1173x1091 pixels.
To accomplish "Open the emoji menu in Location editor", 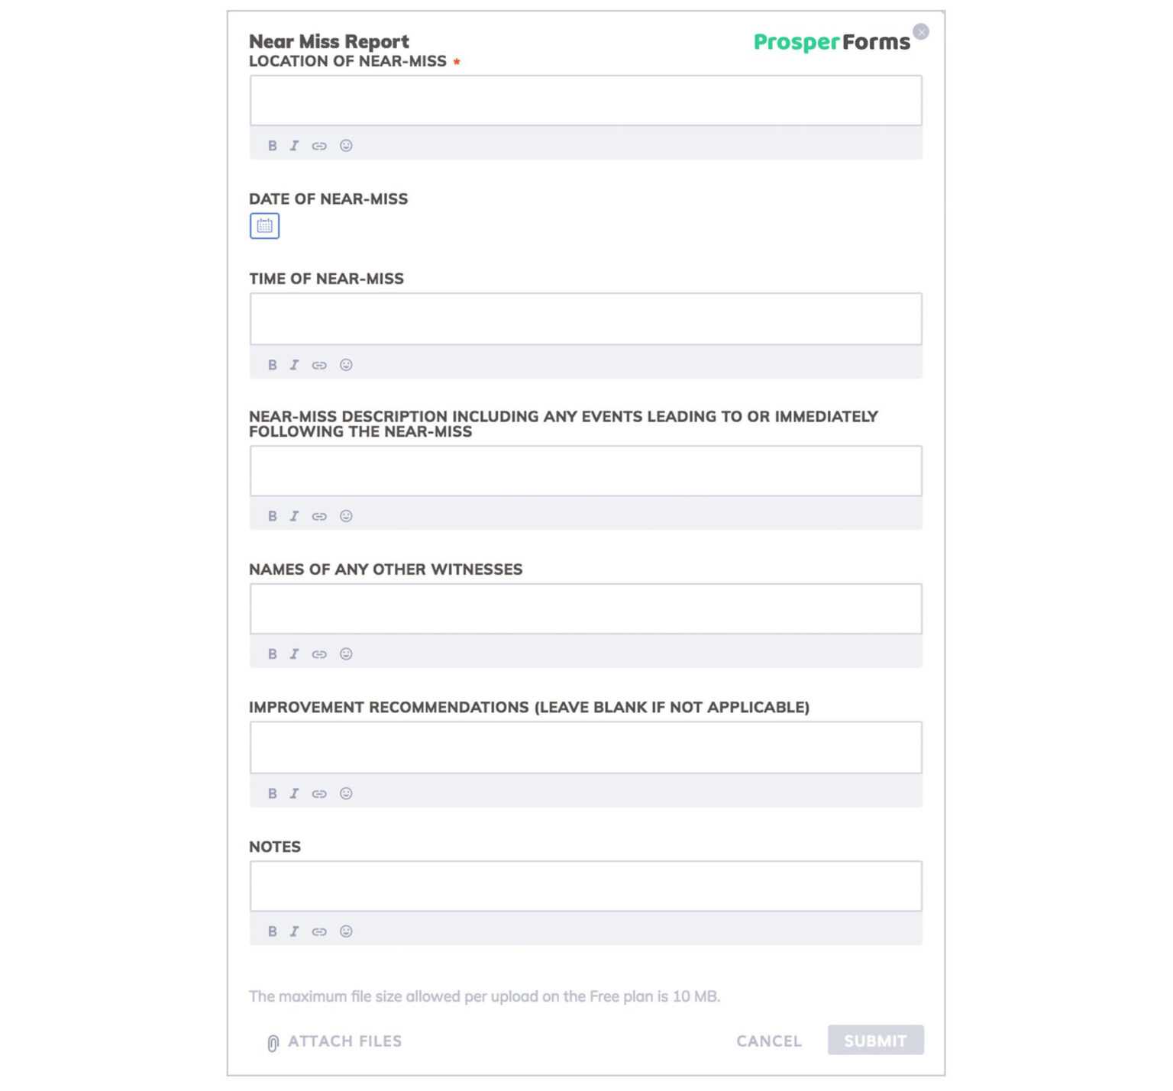I will [346, 146].
